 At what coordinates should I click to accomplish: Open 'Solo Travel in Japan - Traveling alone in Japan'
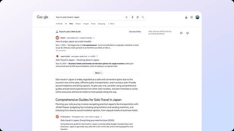pos(78,60)
